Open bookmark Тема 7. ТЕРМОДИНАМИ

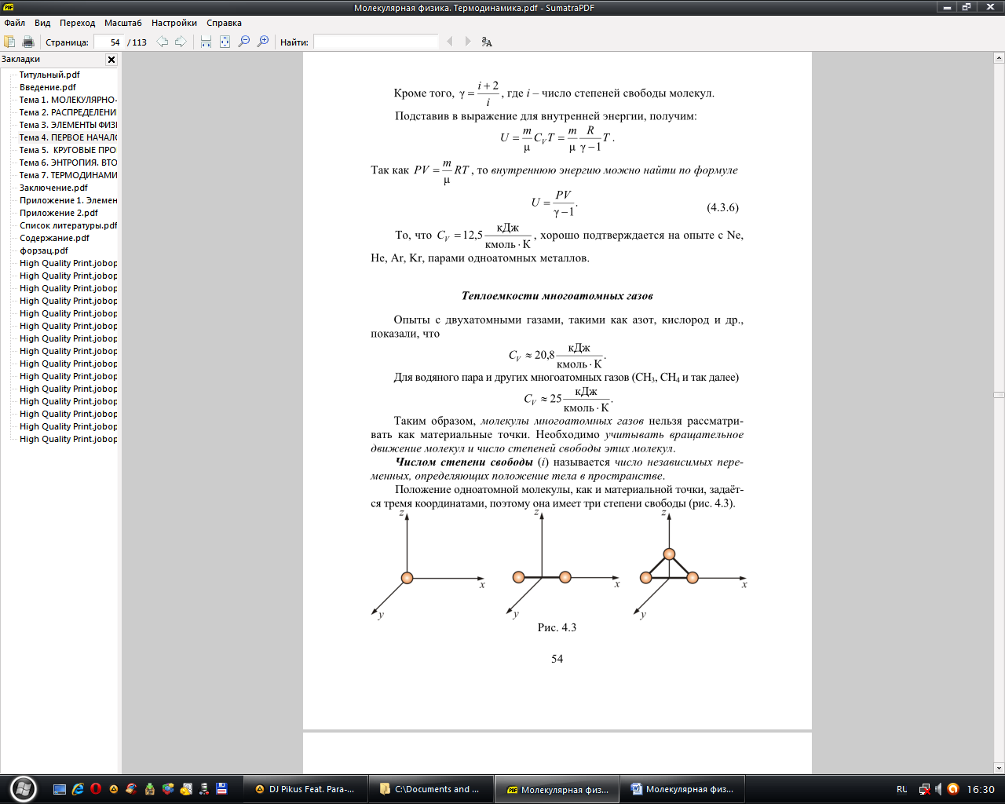click(x=68, y=175)
